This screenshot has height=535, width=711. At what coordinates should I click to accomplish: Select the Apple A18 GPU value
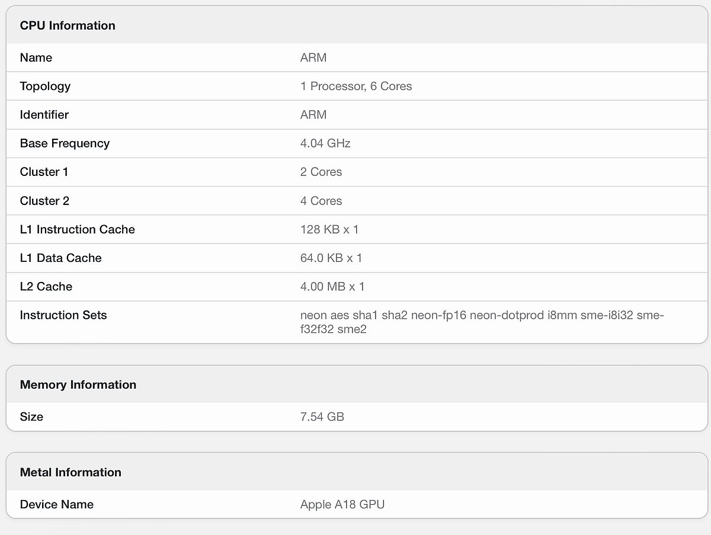point(342,504)
